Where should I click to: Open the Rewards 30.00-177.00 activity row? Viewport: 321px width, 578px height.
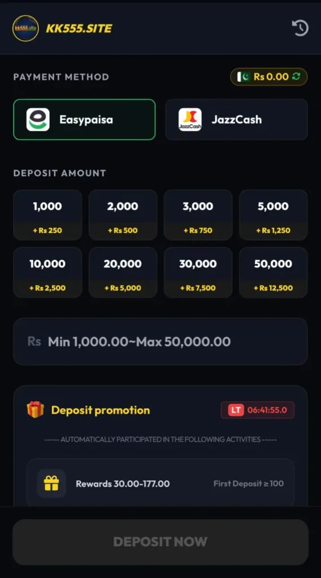[160, 483]
